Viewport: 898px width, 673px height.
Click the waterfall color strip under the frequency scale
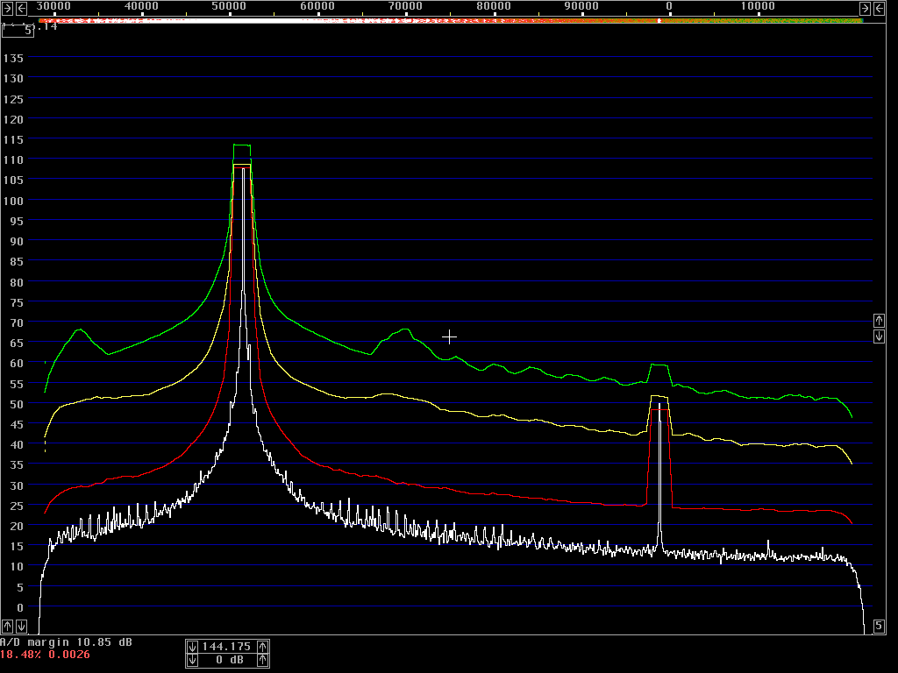pyautogui.click(x=451, y=21)
